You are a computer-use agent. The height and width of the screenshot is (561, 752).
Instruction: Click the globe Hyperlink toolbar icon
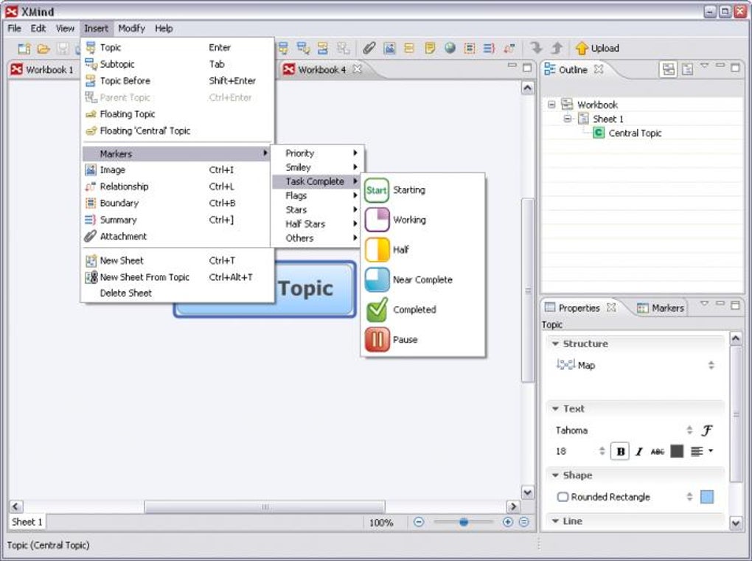(x=450, y=48)
